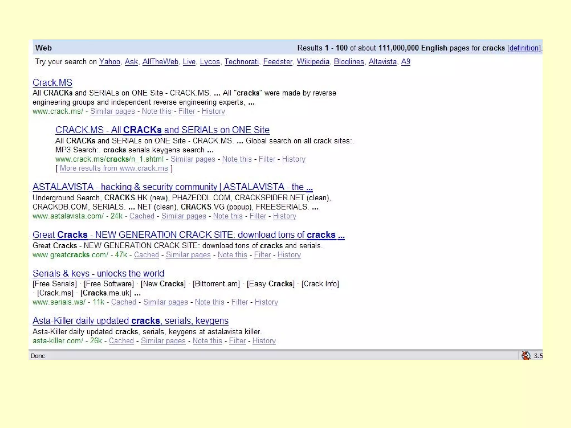Click More results from www.crack.ms
Screen dimensions: 571x428
pyautogui.click(x=114, y=168)
